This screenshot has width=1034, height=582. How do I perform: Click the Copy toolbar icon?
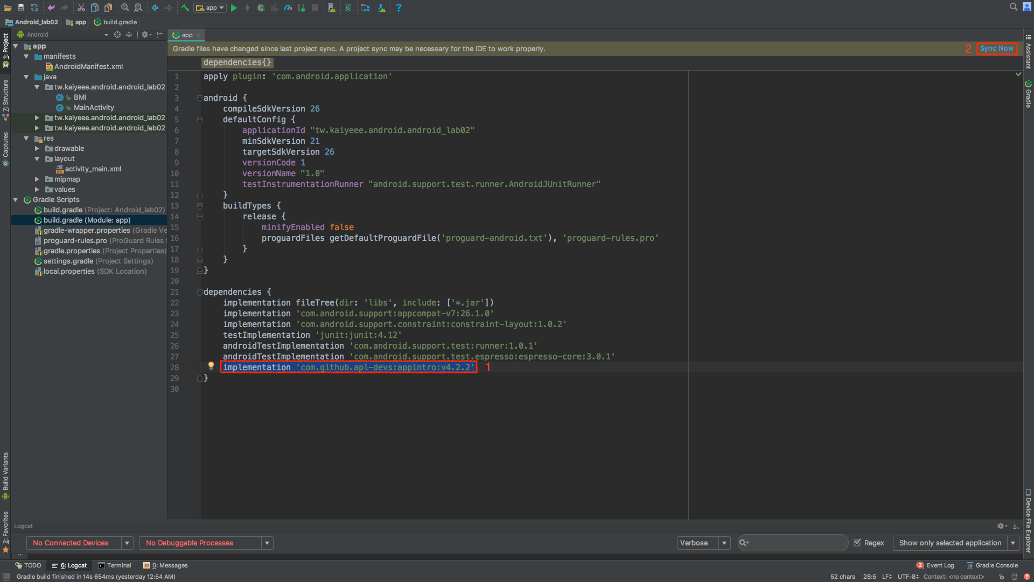(94, 8)
